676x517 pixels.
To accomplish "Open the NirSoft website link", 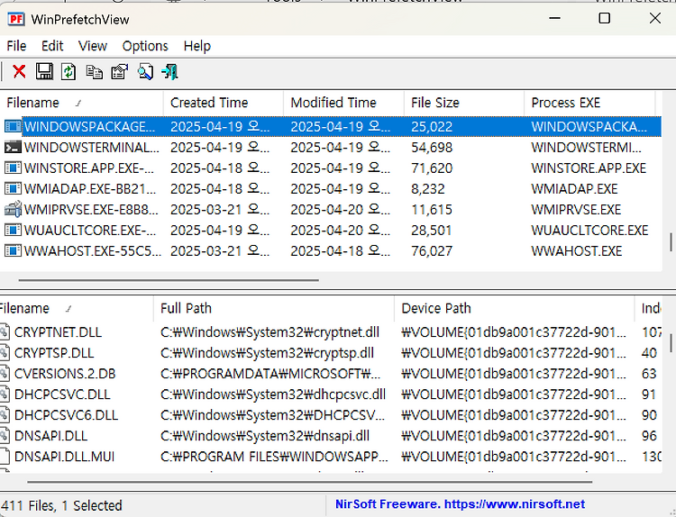I will point(460,504).
